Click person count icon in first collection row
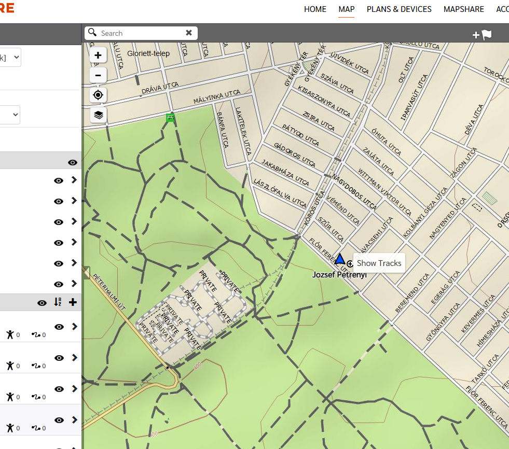Viewport: 509px width, 449px height. point(10,334)
